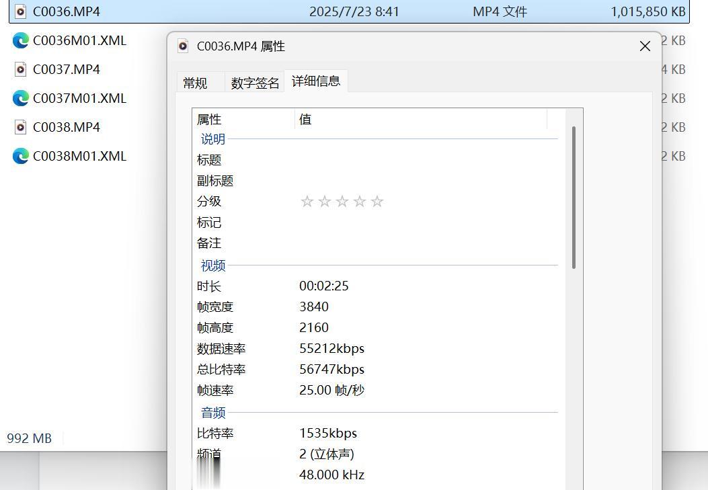Click the 帧速率 property label

[x=215, y=391]
